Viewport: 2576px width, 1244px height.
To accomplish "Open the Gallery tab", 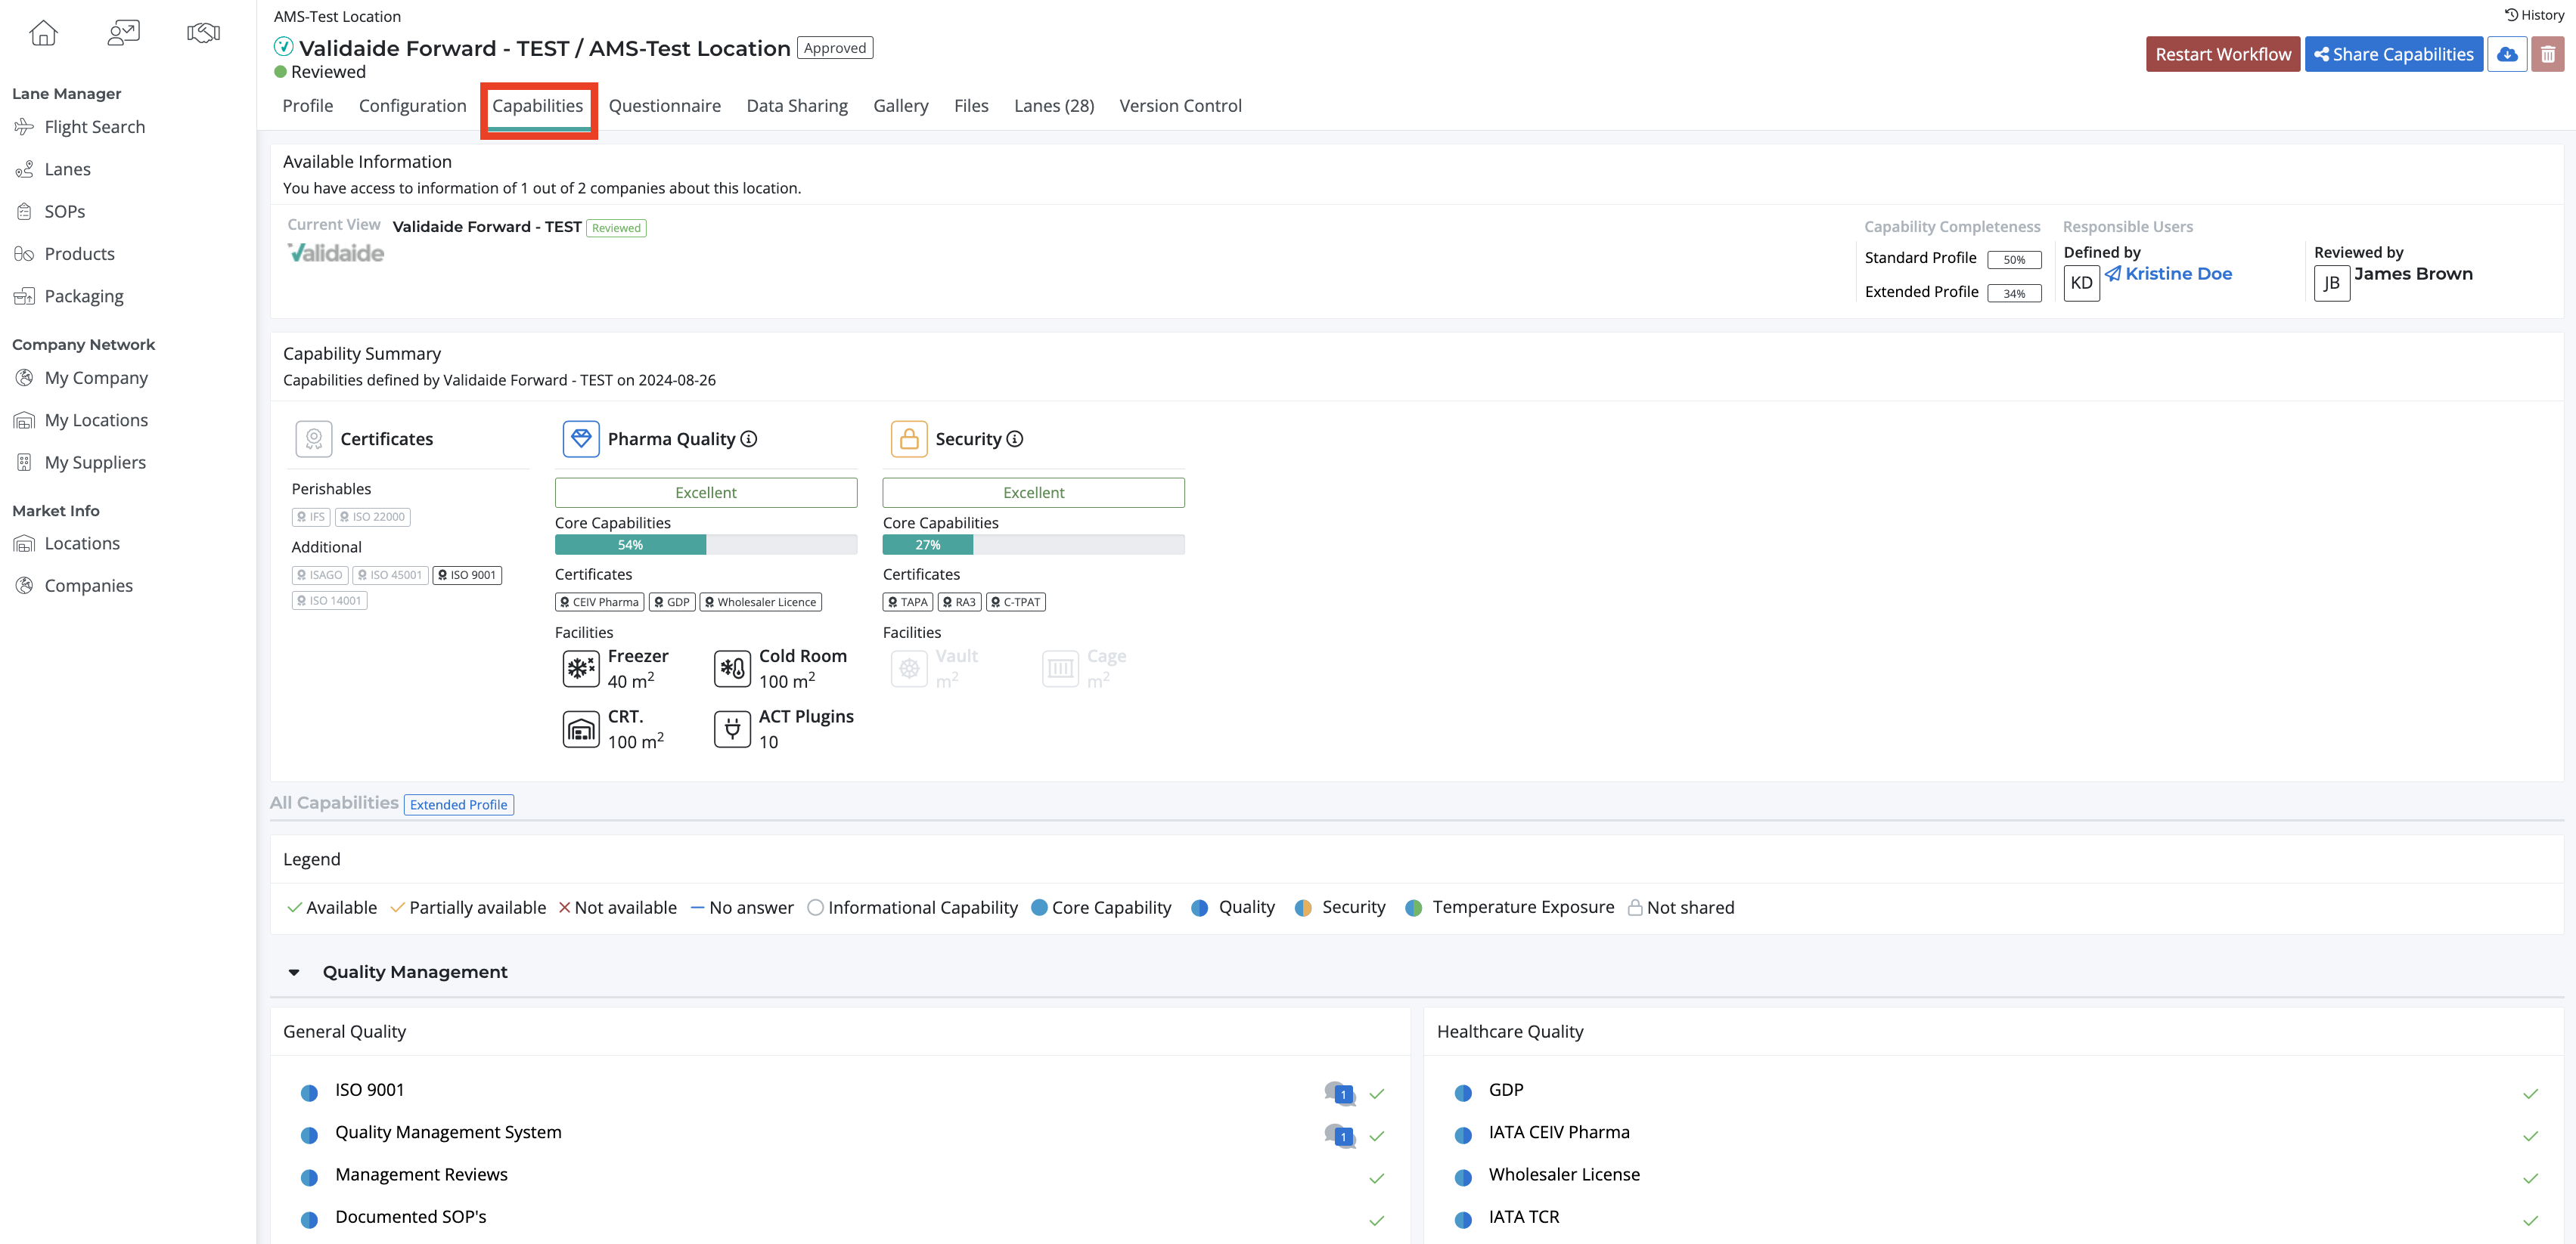I will point(901,106).
